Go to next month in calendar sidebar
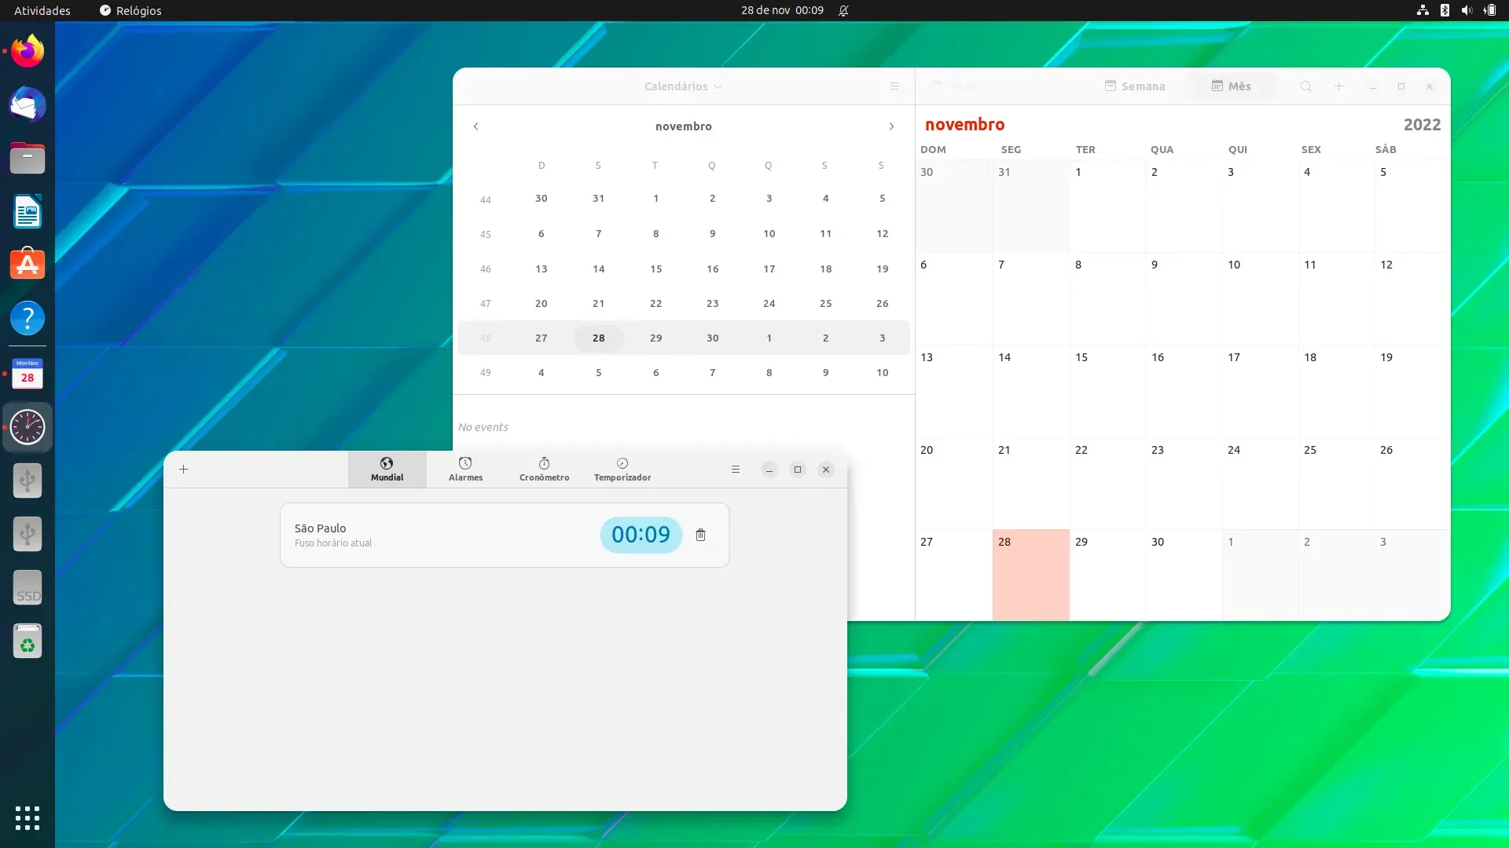The height and width of the screenshot is (848, 1509). click(x=891, y=126)
